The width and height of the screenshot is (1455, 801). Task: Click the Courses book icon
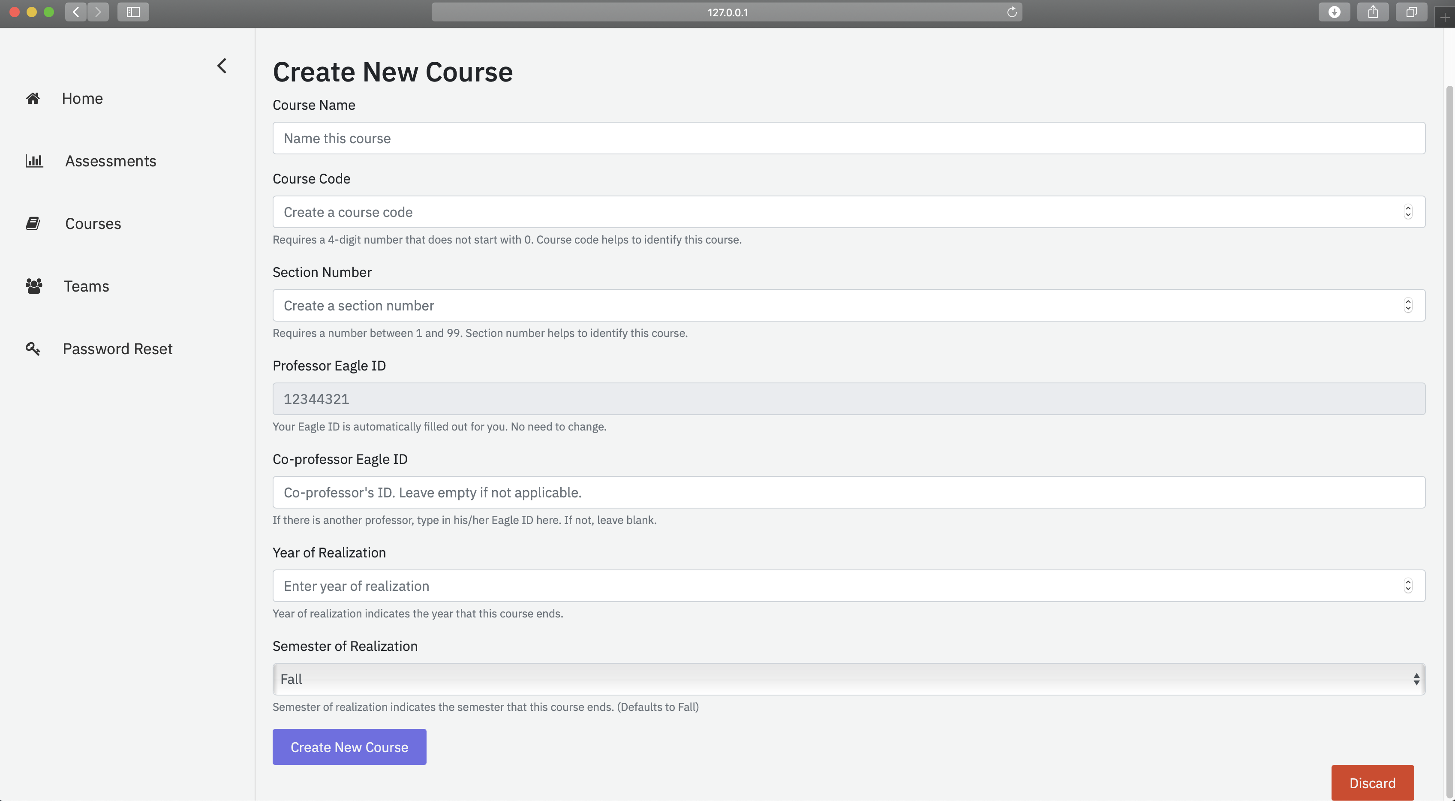(x=33, y=224)
